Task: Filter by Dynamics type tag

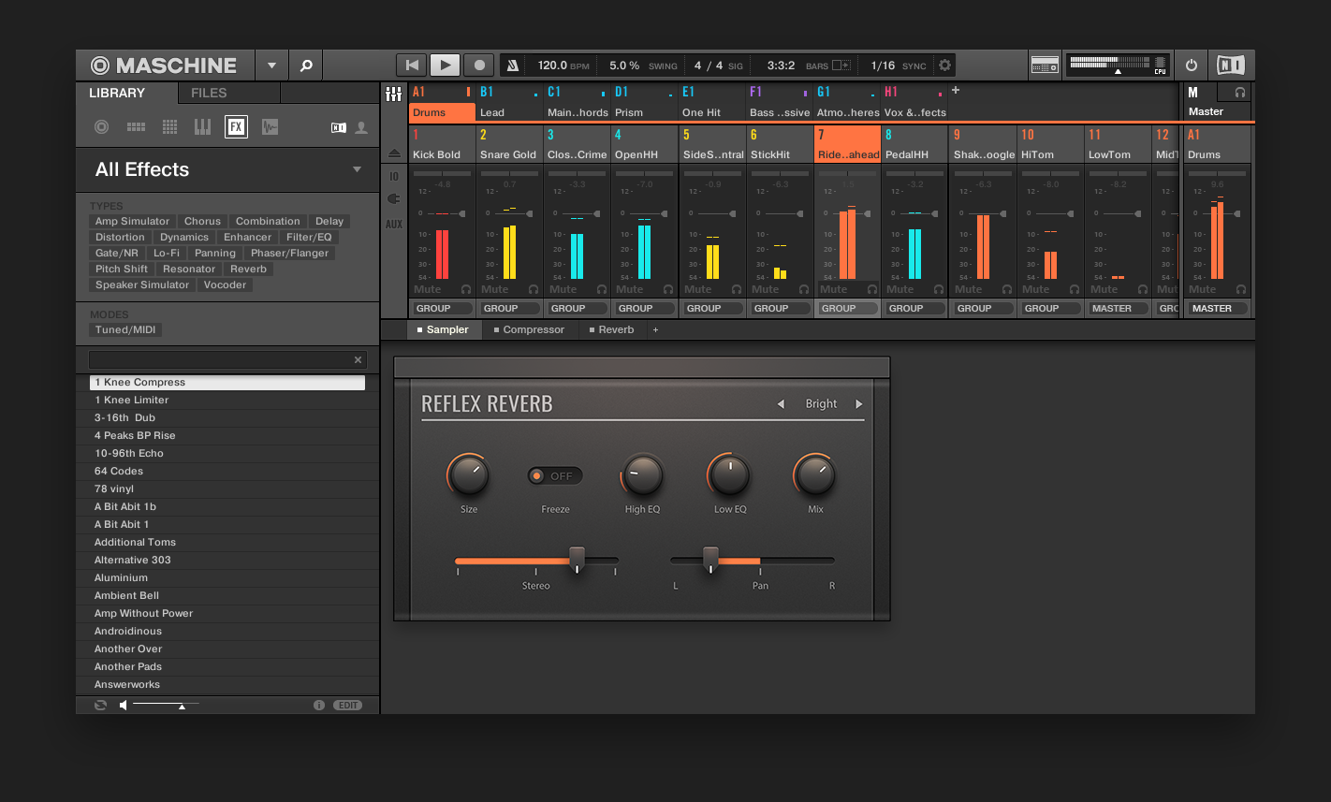Action: (184, 238)
